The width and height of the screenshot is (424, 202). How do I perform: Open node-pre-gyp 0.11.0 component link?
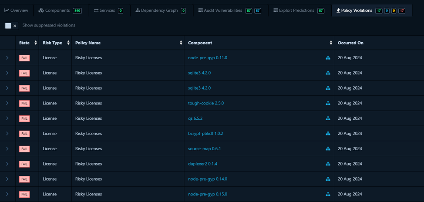tap(207, 57)
